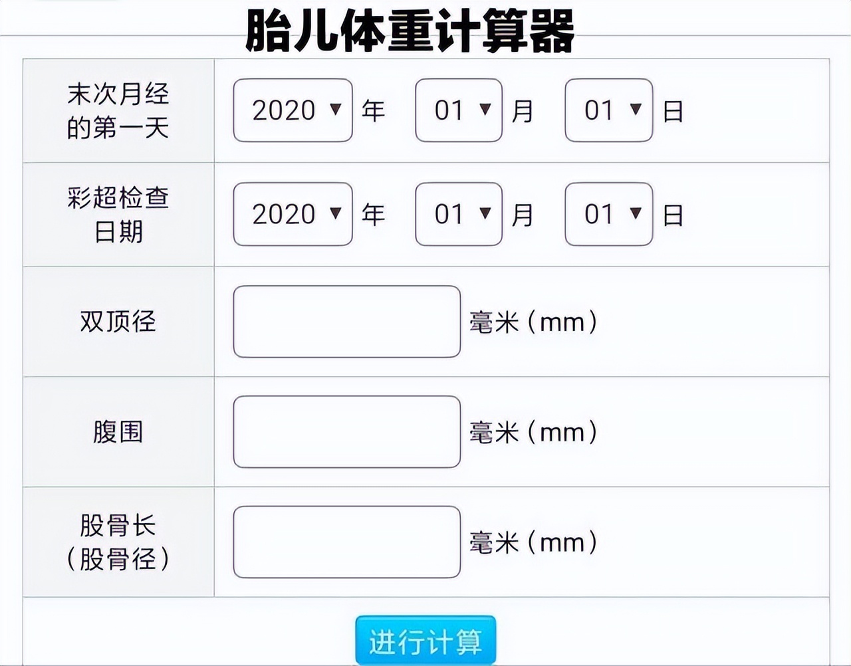
Task: Open the day dropdown in the first date row
Action: click(607, 110)
